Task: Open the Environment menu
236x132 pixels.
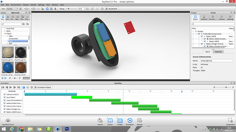Action: (16, 5)
